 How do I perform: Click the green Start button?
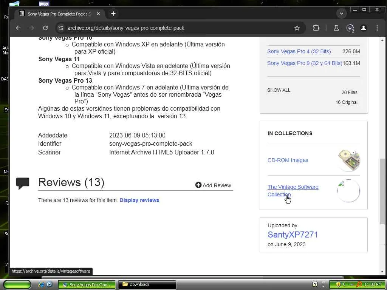[x=17, y=284]
